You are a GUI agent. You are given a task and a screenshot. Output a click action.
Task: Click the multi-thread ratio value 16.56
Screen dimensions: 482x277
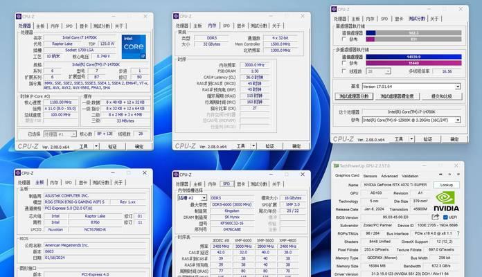(447, 71)
